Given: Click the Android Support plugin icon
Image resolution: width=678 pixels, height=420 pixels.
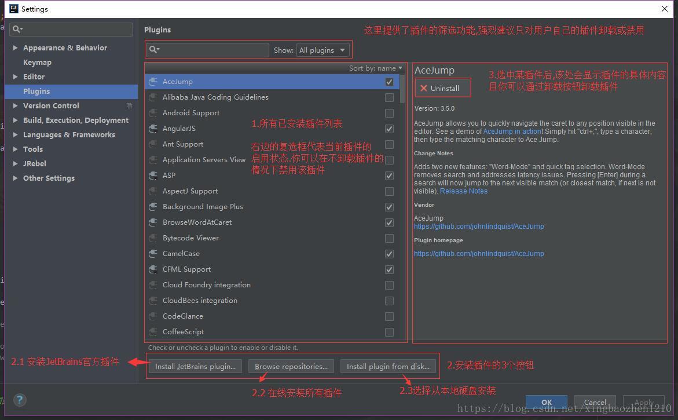Looking at the screenshot, I should click(x=153, y=113).
